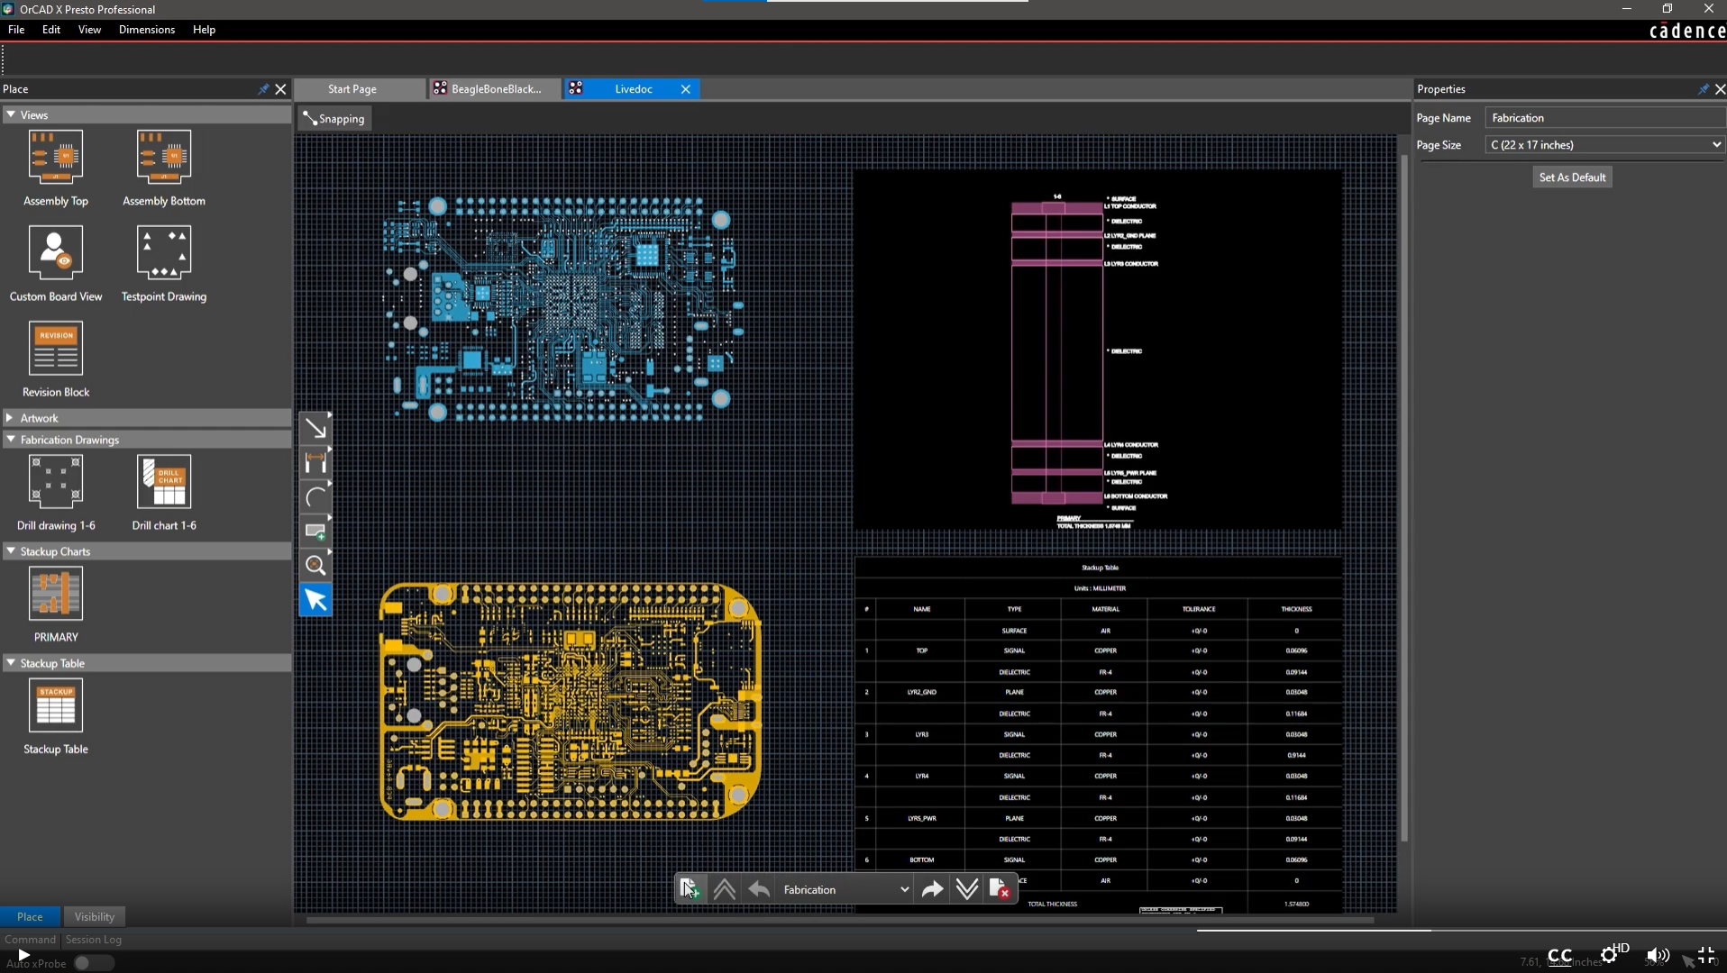Choose the Drill drawing 1-6 icon
The image size is (1727, 973).
(x=56, y=481)
